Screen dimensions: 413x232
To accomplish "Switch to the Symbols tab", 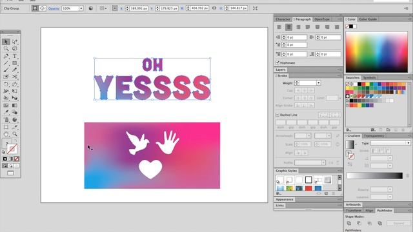I will pyautogui.click(x=369, y=77).
